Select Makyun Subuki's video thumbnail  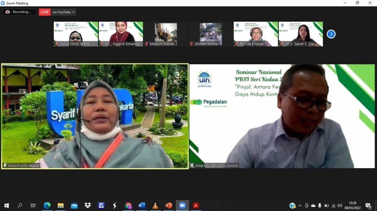point(166,34)
